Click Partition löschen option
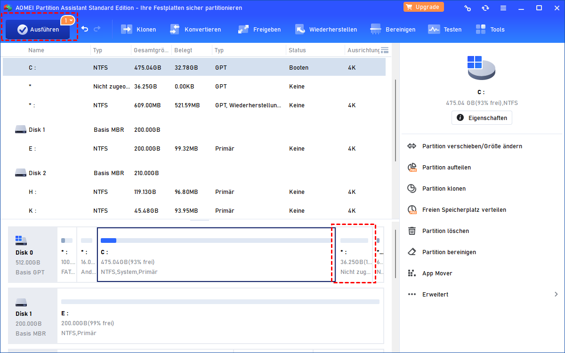 point(445,231)
